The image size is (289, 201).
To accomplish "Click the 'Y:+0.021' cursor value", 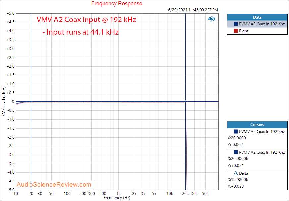I will (236, 166).
